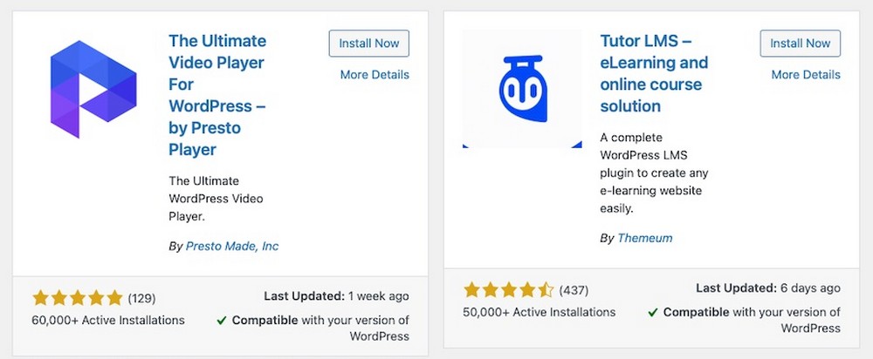Screen dimensions: 873x359
Task: Click the 50,000+ Active Installations text
Action: click(x=539, y=312)
